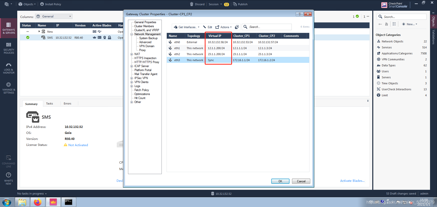Image resolution: width=437 pixels, height=207 pixels.
Task: Switch to the Summary tab
Action: (x=31, y=104)
